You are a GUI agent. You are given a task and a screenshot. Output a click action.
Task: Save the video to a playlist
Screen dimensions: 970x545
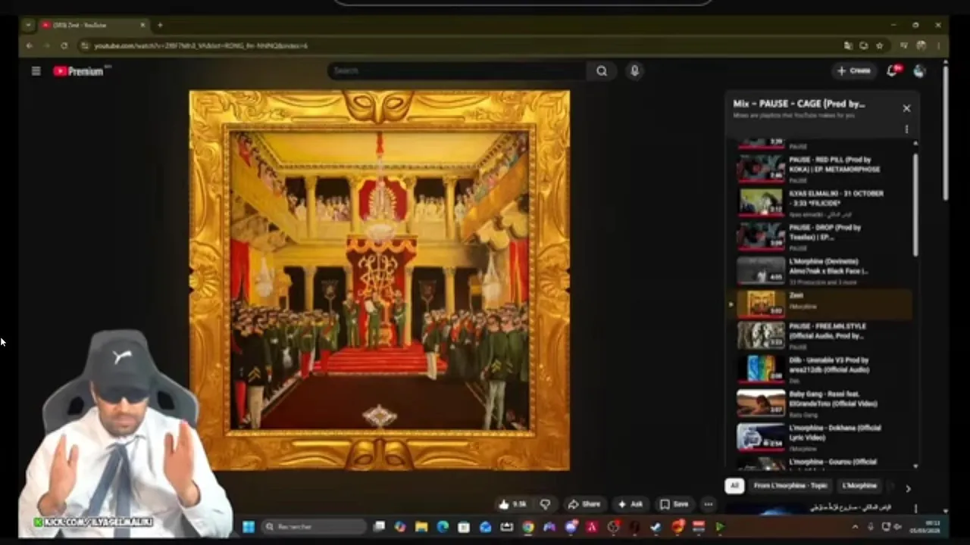coord(674,504)
